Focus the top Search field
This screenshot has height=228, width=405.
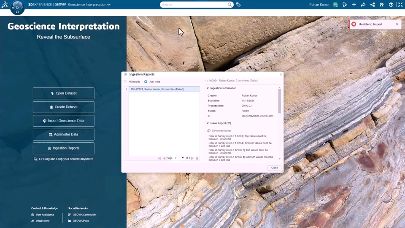194,5
